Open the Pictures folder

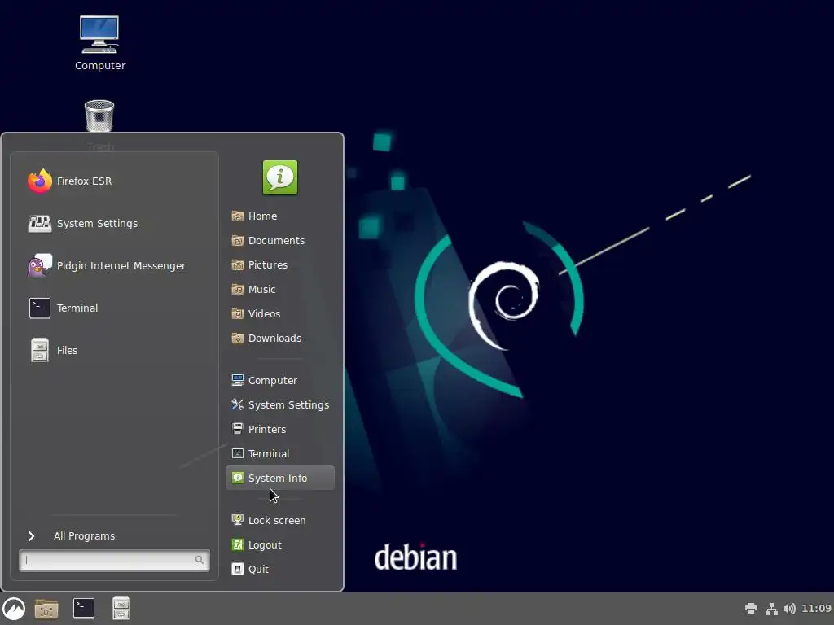[x=280, y=265]
